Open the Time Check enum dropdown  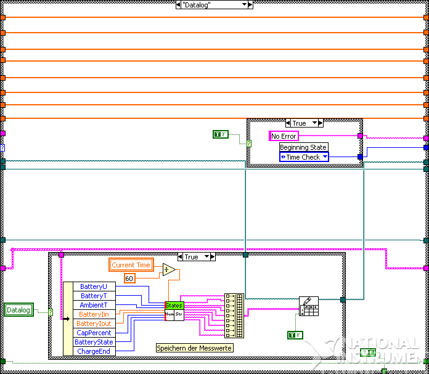pyautogui.click(x=325, y=157)
